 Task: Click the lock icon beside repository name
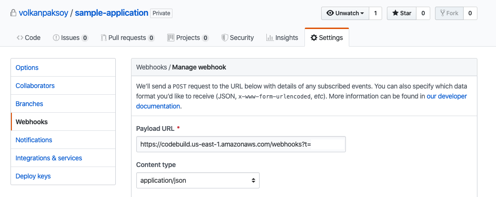[13, 13]
